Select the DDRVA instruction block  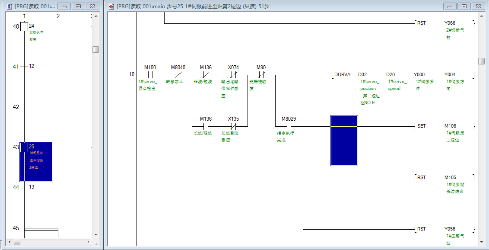point(343,74)
